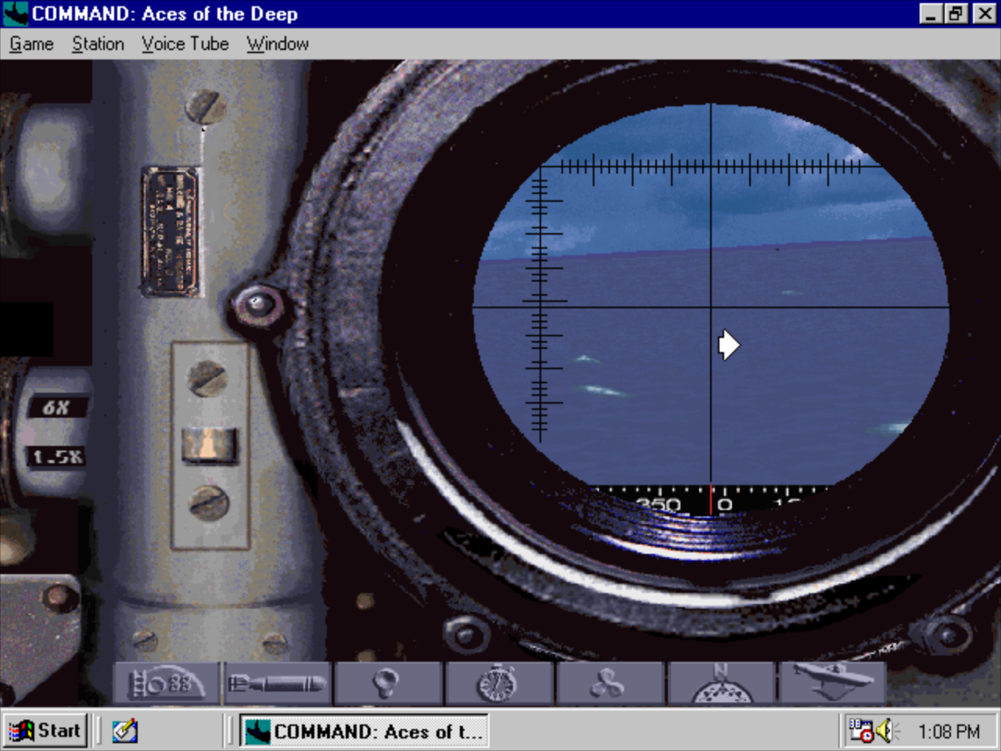The width and height of the screenshot is (1001, 751).
Task: Switch periscope to 1.5X magnification
Action: (x=56, y=456)
